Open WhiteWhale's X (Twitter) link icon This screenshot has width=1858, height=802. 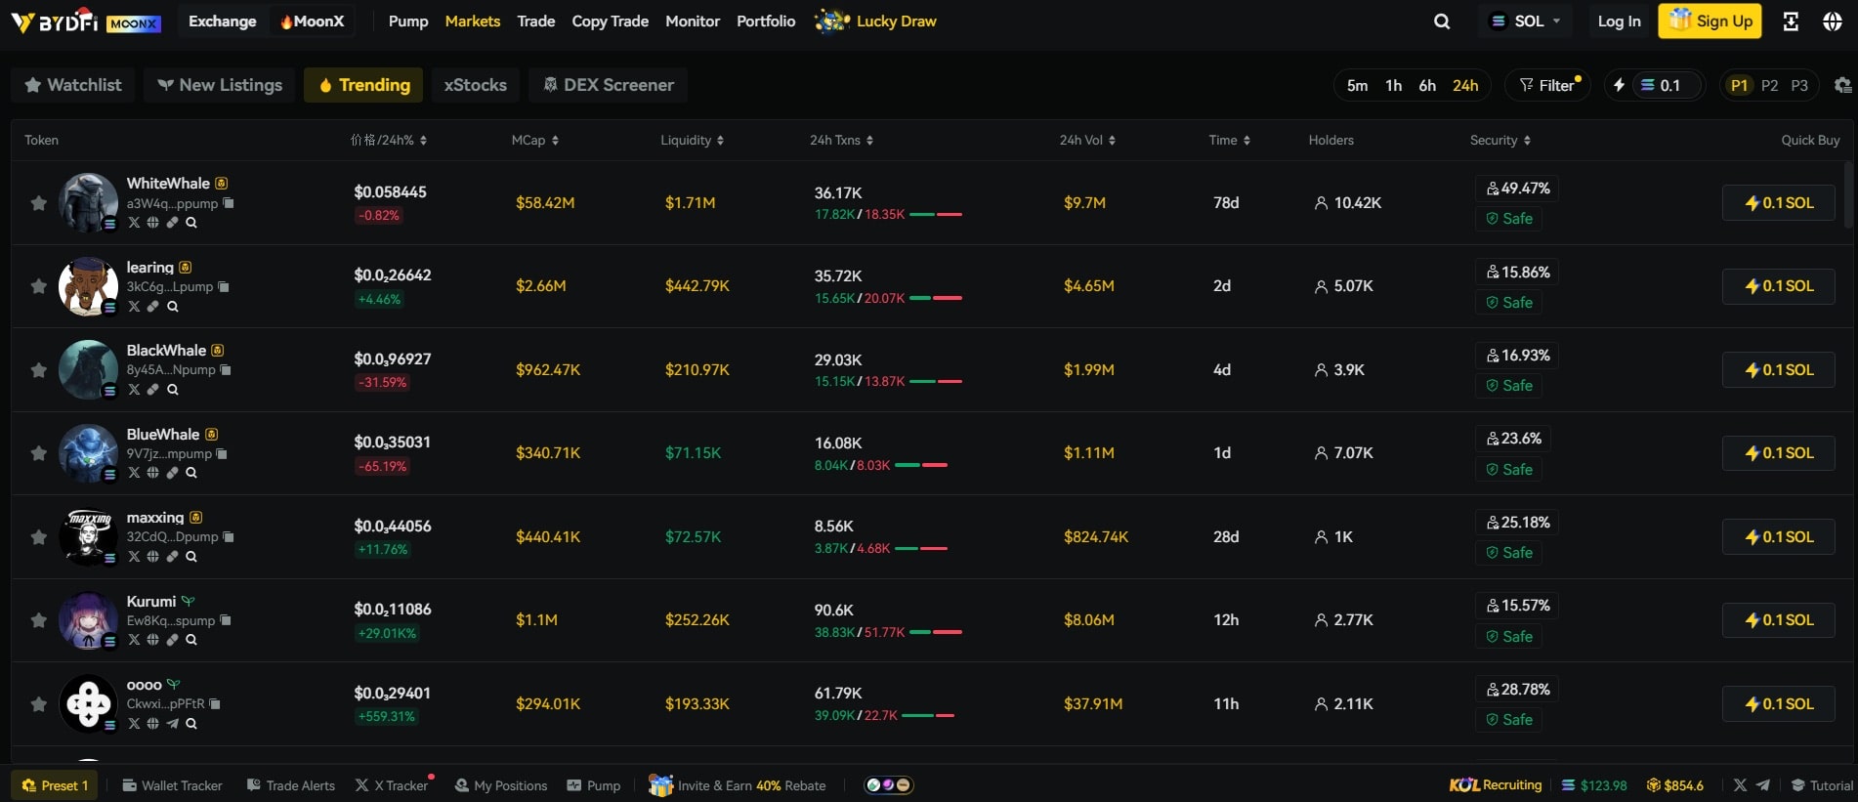(x=134, y=223)
